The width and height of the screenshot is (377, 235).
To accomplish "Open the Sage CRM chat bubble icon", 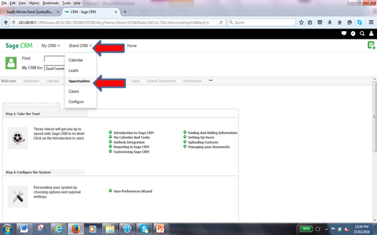I will pos(344,33).
